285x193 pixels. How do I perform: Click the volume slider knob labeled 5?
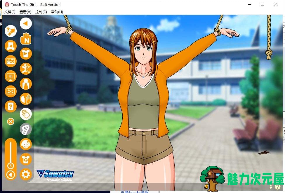11,166
